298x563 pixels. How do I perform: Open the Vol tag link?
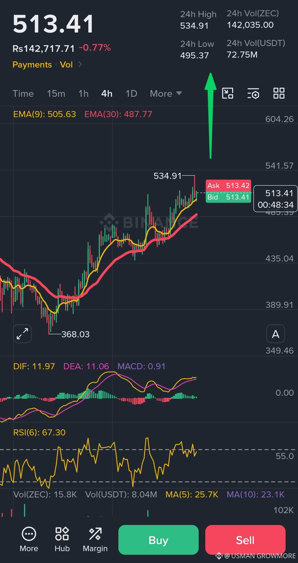(66, 64)
